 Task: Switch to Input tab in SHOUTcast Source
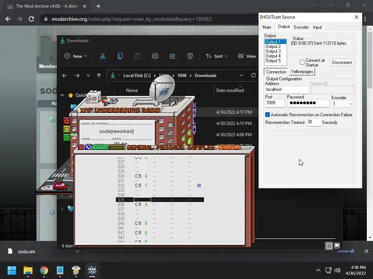pos(317,27)
